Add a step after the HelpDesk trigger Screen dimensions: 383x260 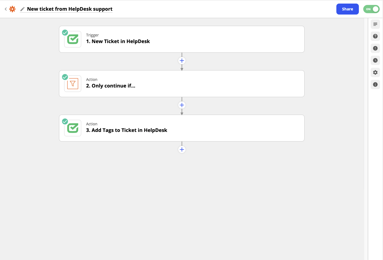point(182,61)
